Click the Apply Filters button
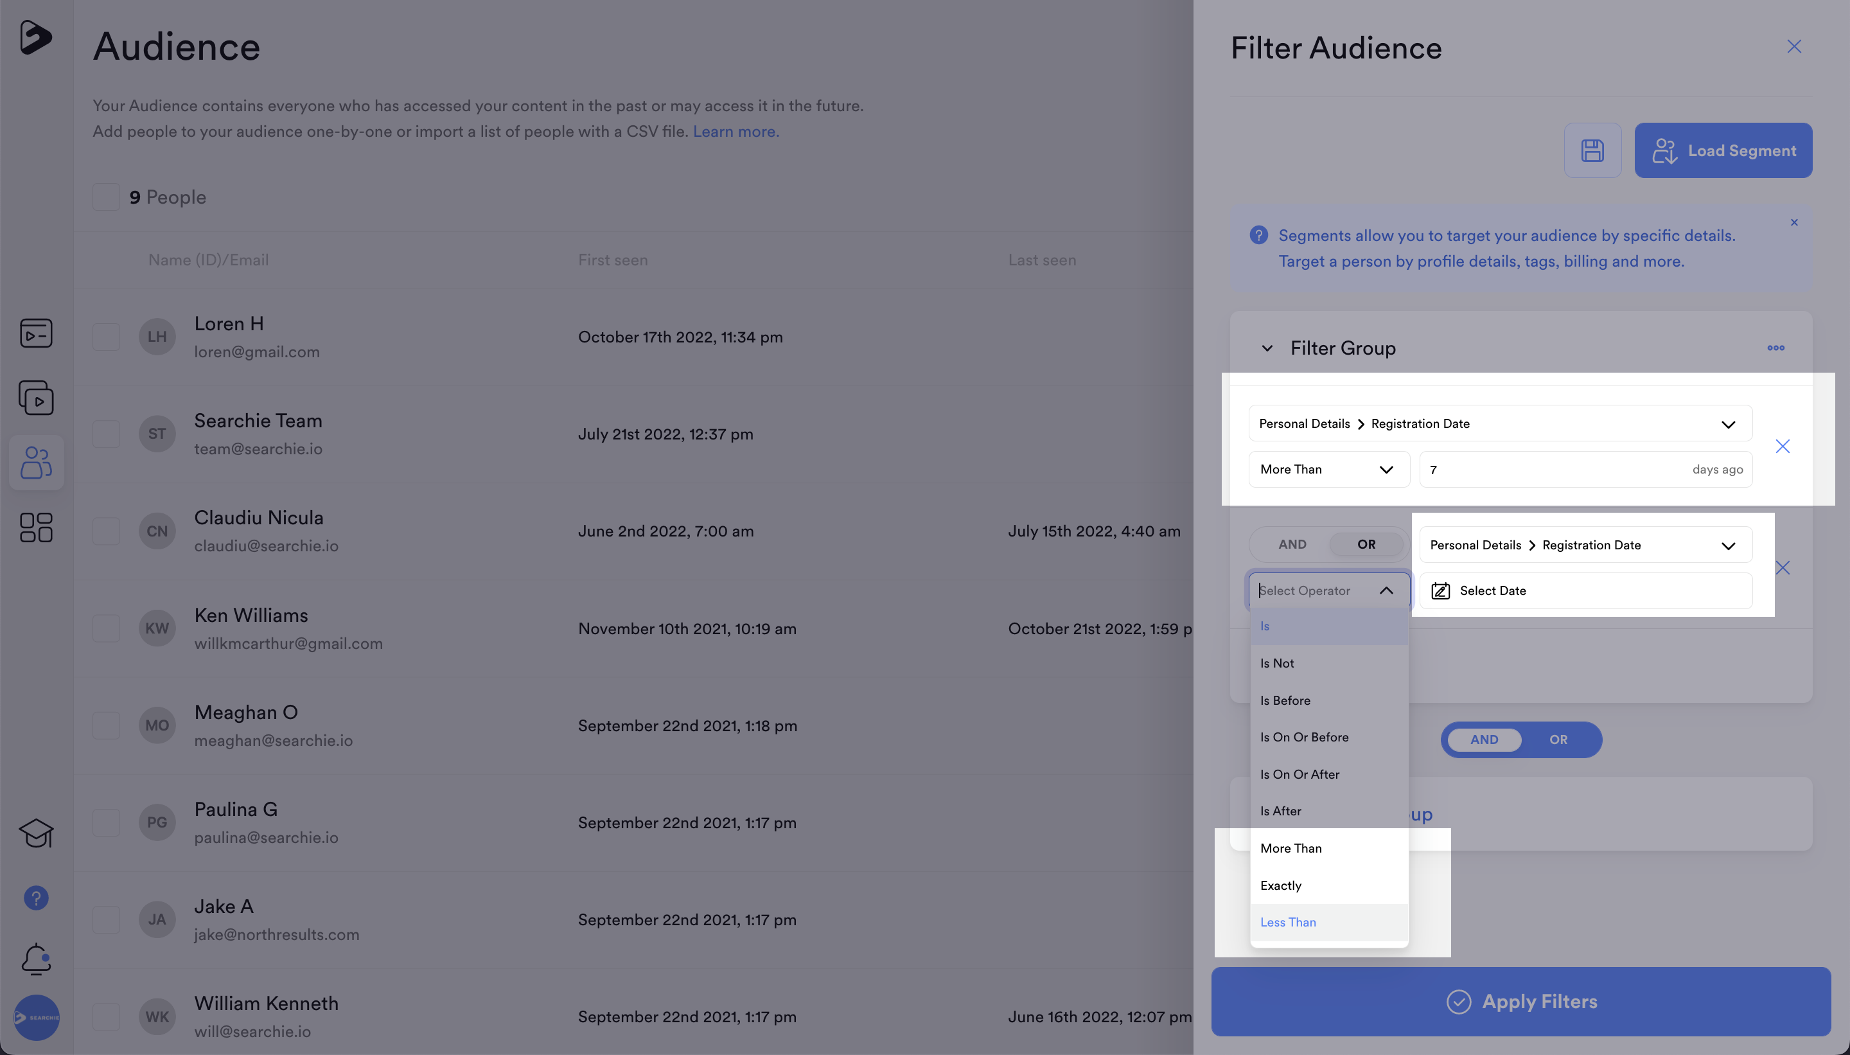 tap(1520, 1002)
